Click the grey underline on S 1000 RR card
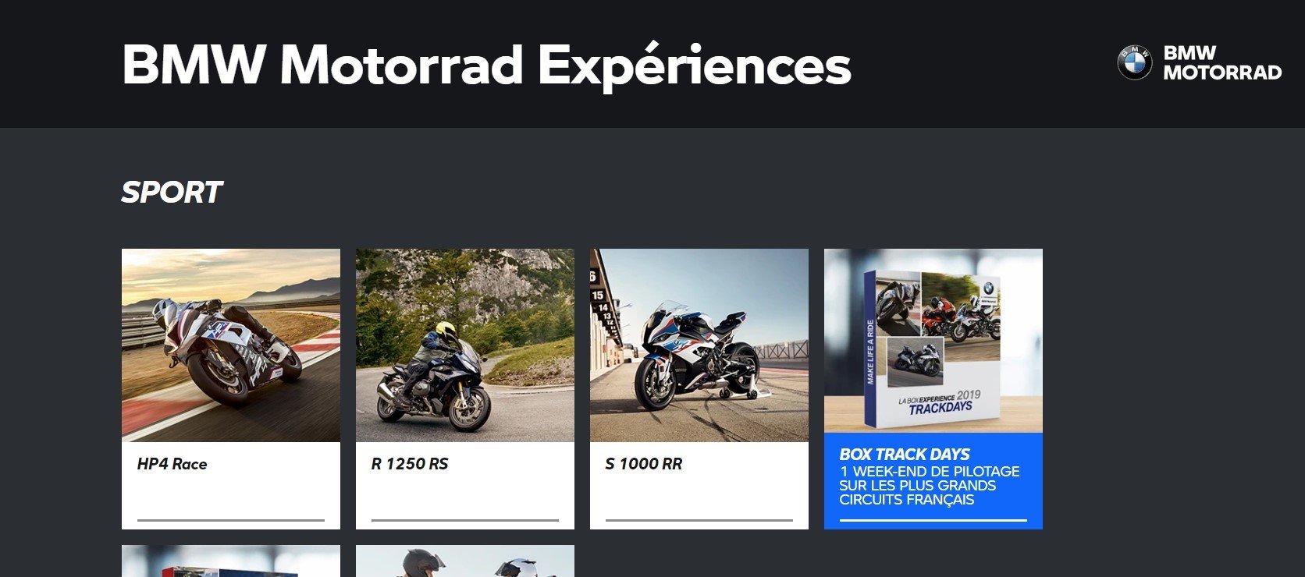Viewport: 1305px width, 577px height. (x=699, y=520)
